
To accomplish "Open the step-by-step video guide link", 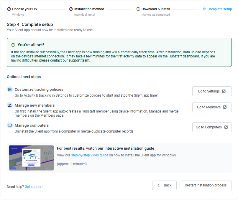I will (x=90, y=155).
